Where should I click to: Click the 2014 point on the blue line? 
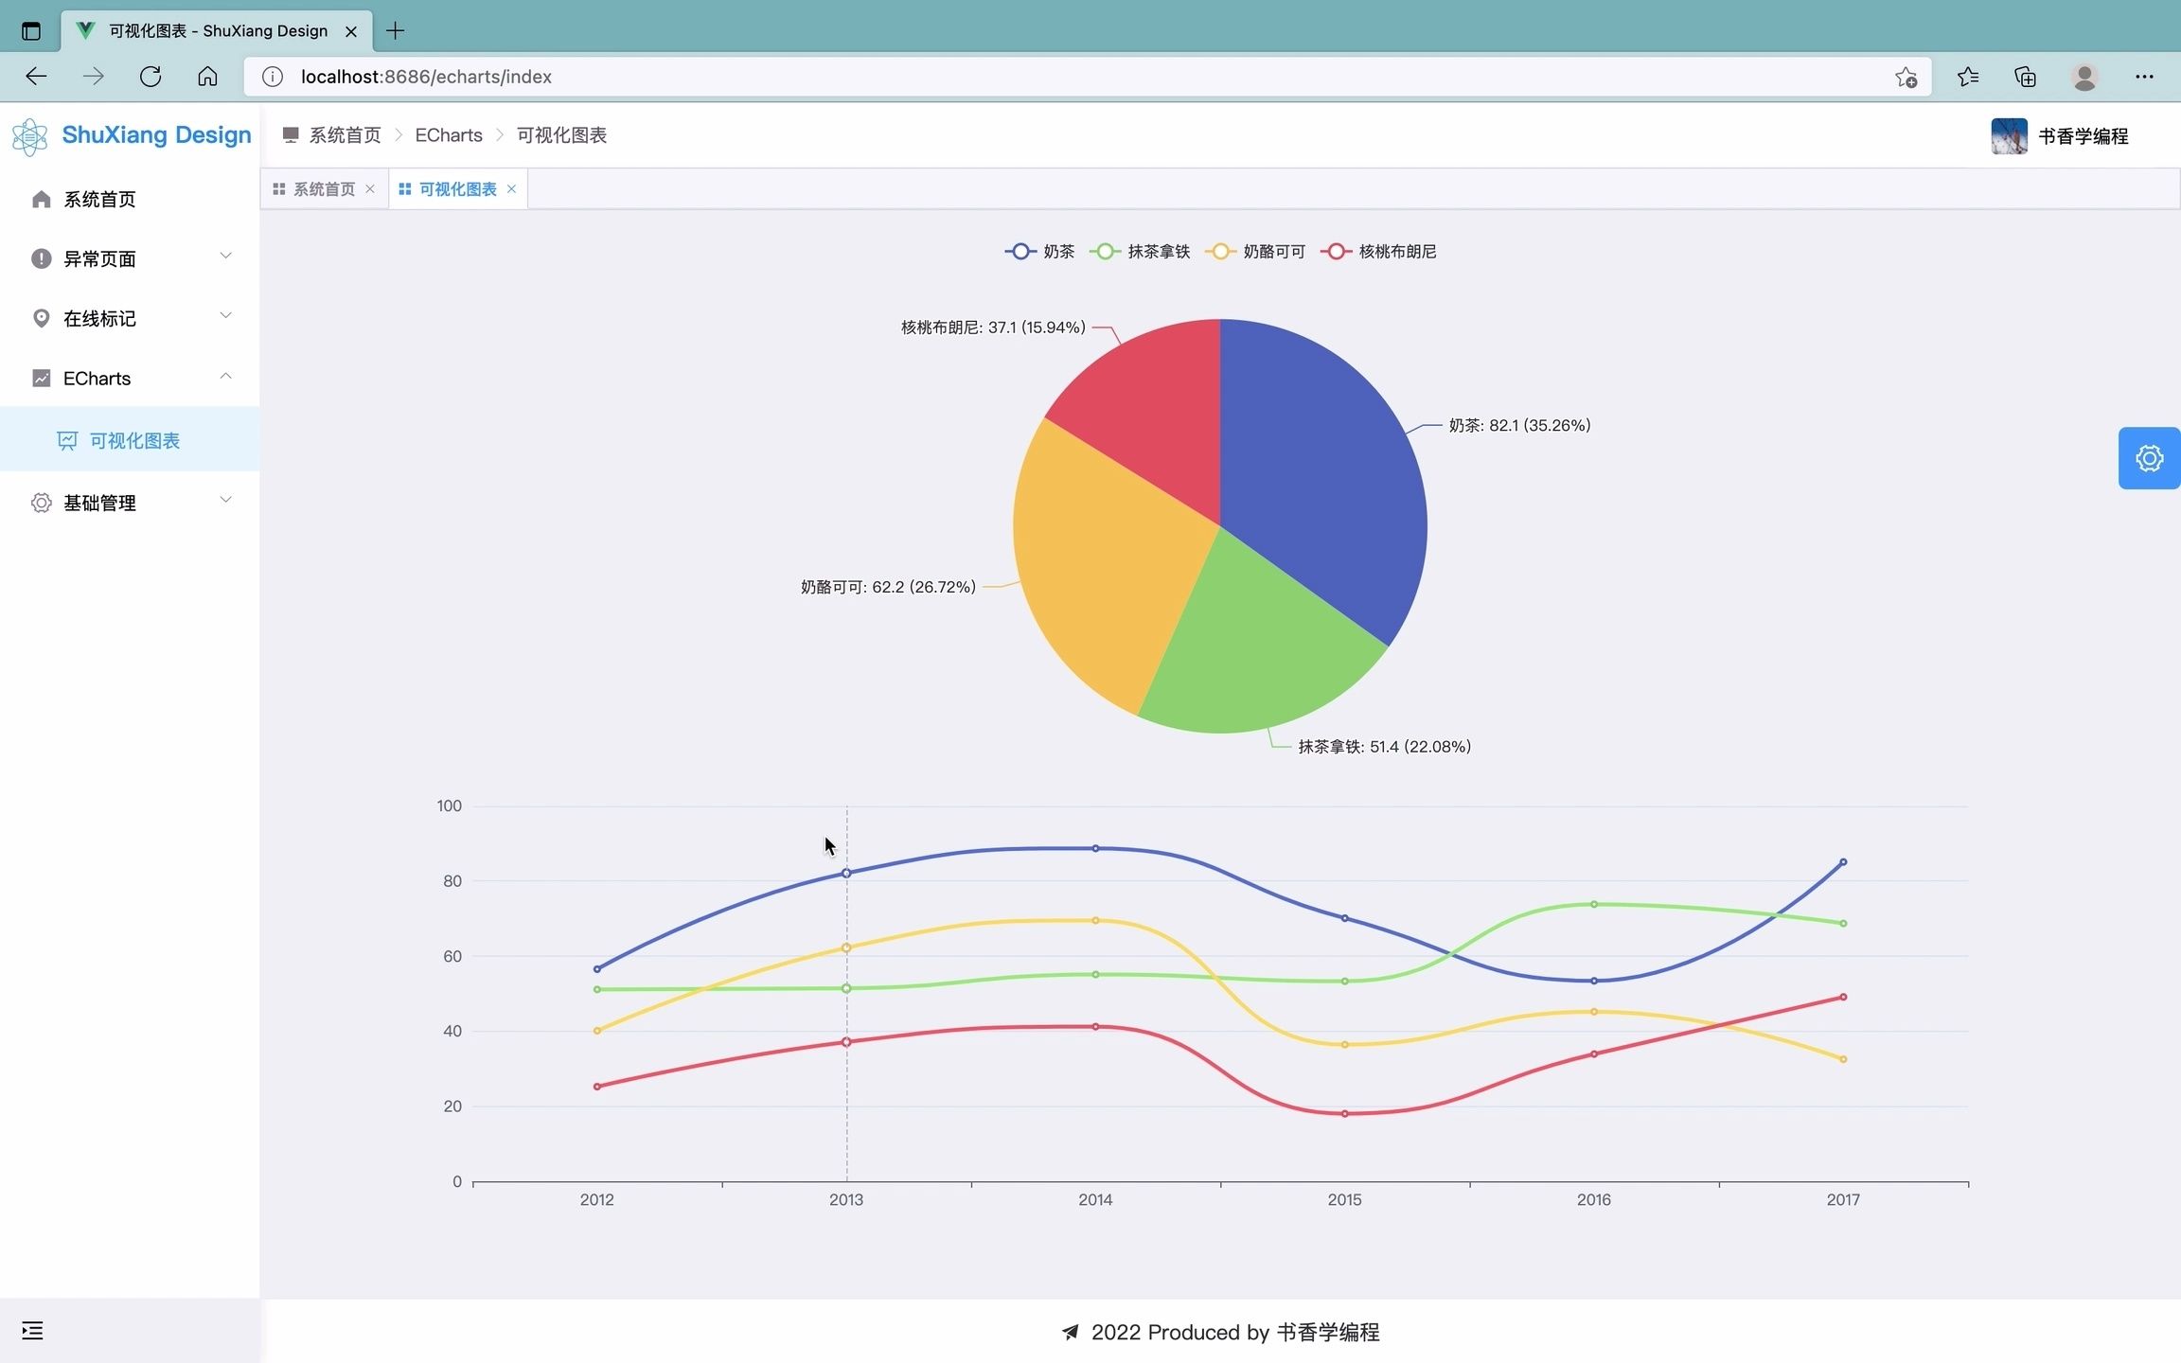click(1095, 848)
